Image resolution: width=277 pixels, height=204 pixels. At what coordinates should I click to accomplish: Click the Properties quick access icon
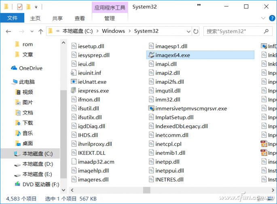click(19, 7)
